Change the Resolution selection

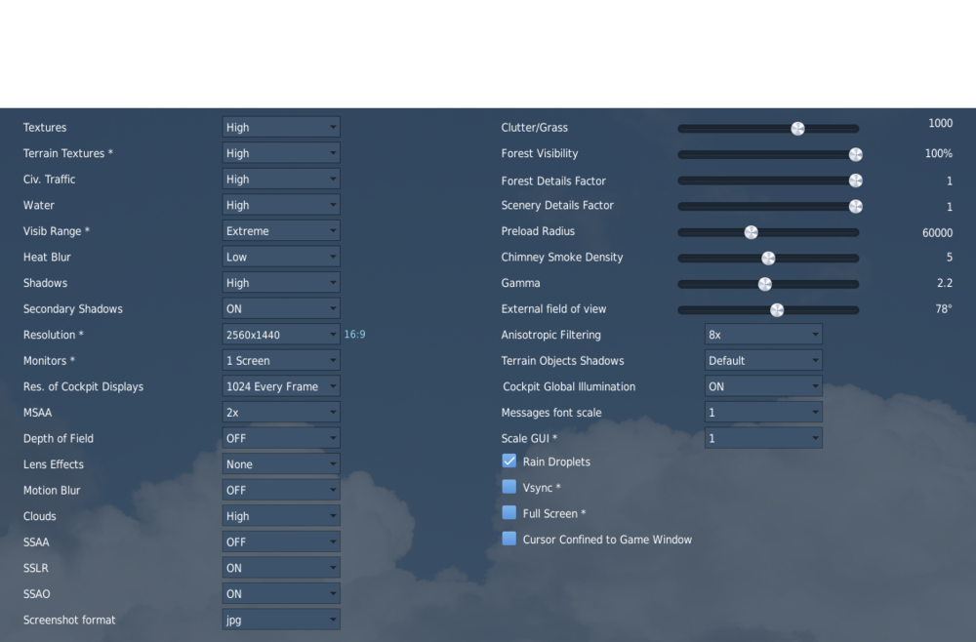pyautogui.click(x=281, y=334)
